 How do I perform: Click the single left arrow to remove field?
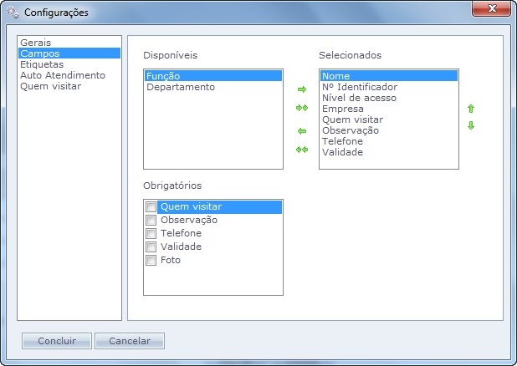coord(302,131)
